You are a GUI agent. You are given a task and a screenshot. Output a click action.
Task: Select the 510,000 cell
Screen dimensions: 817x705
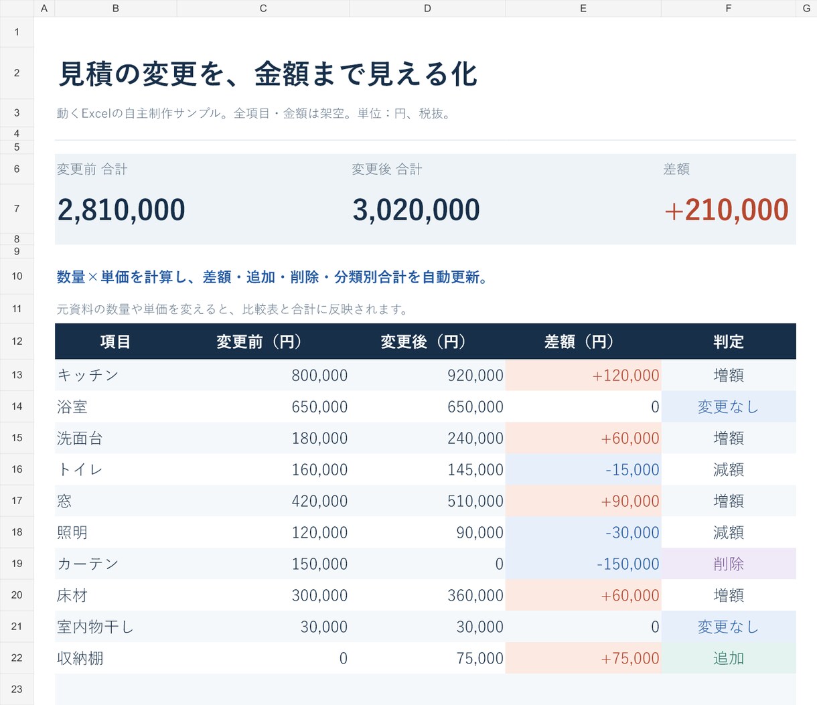(427, 501)
